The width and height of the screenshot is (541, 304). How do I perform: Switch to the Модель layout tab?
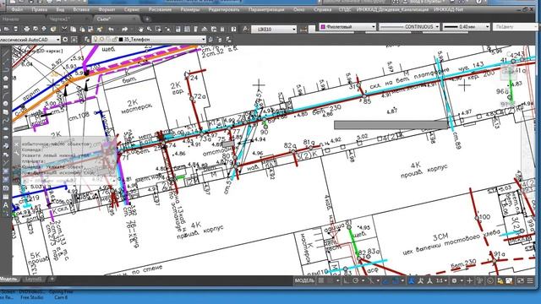click(9, 280)
